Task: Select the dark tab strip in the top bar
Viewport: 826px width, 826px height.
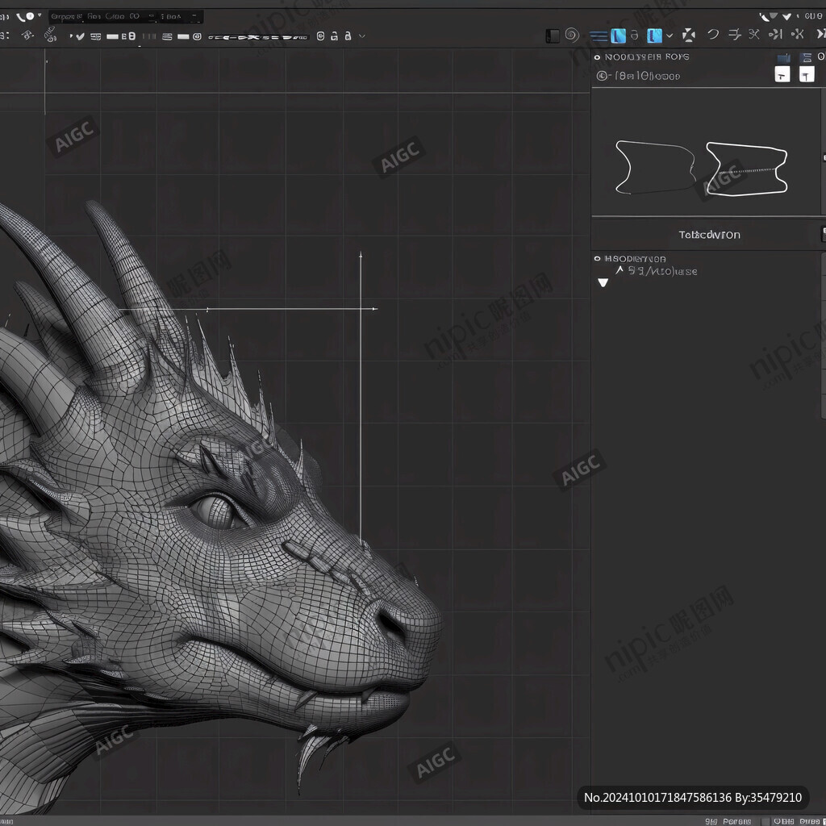Action: click(126, 17)
